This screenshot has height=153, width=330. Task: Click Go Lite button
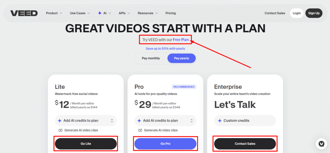[x=86, y=144]
